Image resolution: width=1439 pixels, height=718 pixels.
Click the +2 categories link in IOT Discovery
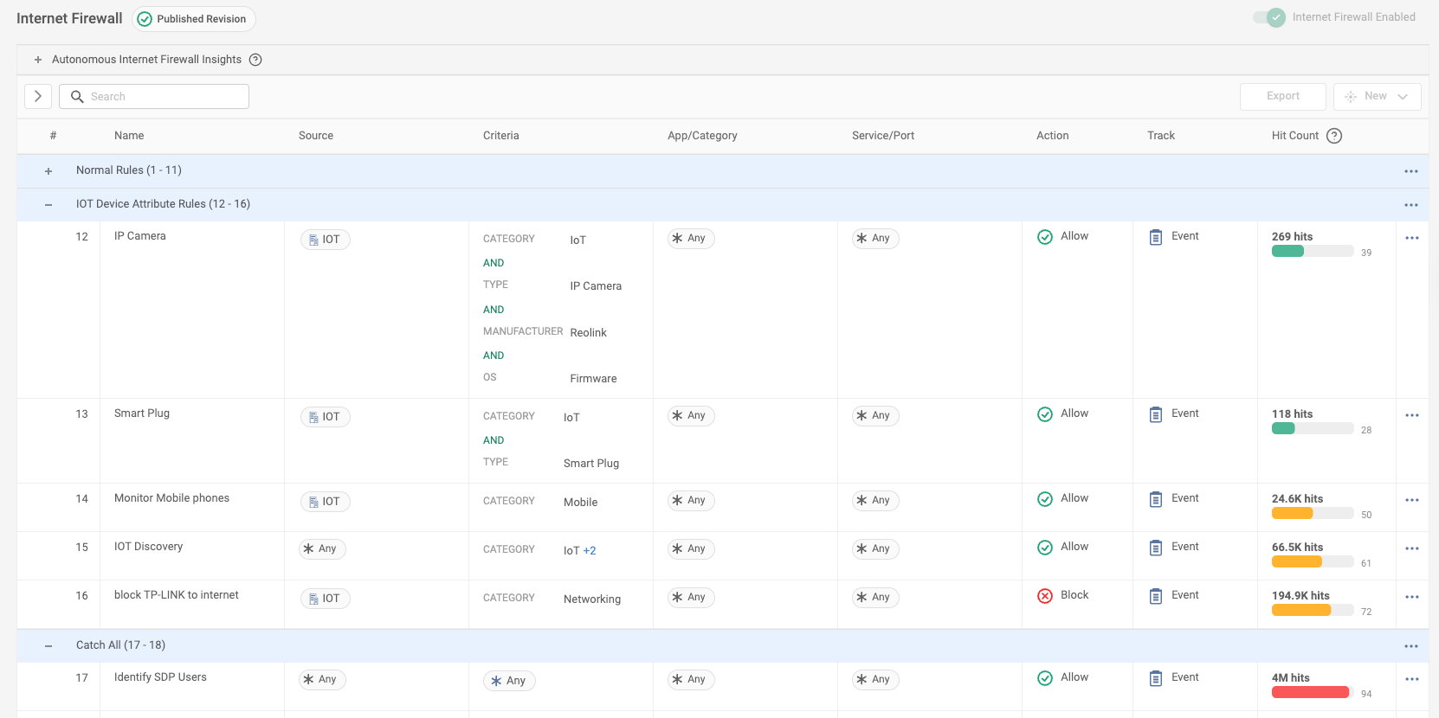tap(590, 551)
